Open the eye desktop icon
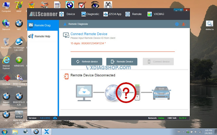Image resolution: width=217 pixels, height=135 pixels. pyautogui.click(x=95, y=5)
